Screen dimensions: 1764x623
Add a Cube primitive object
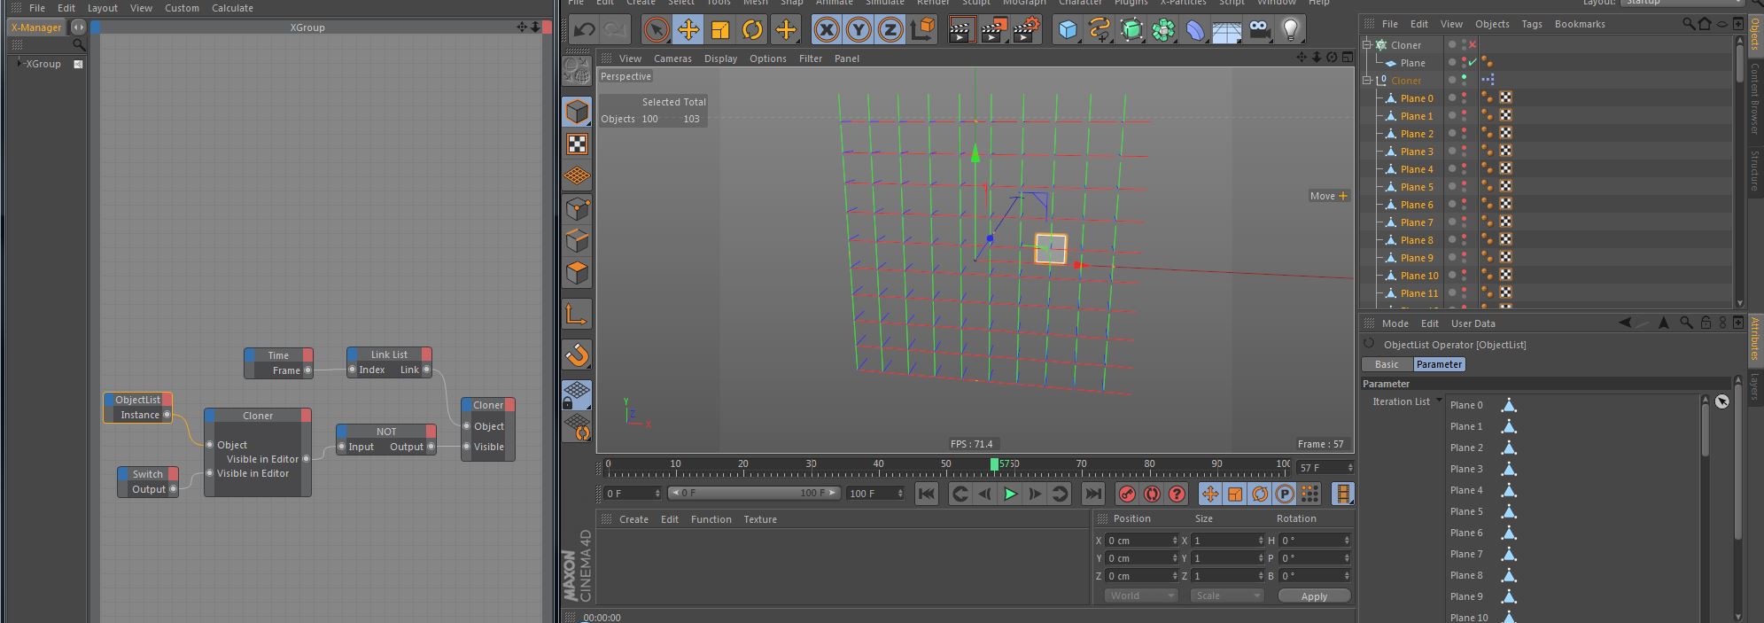1068,30
